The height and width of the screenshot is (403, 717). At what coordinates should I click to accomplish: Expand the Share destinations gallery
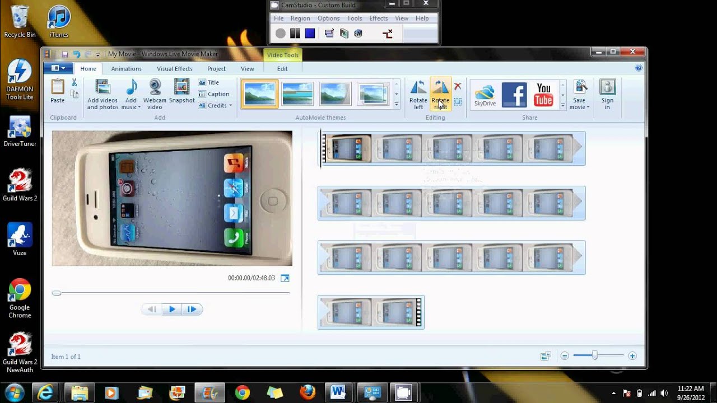pos(562,105)
